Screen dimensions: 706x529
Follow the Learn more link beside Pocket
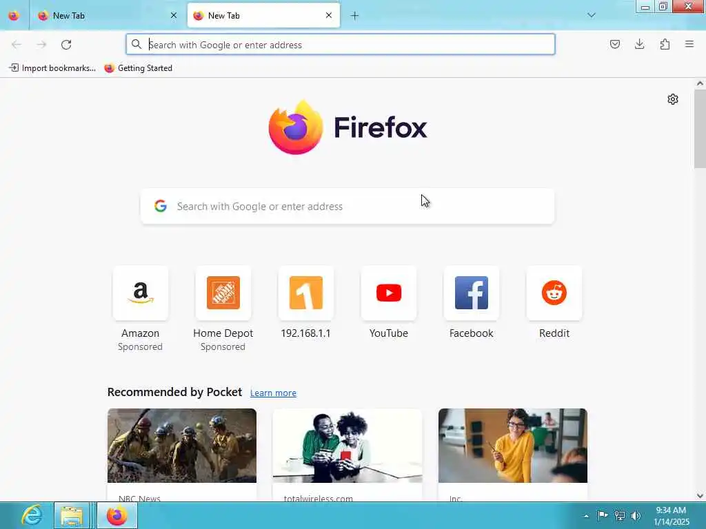tap(273, 393)
